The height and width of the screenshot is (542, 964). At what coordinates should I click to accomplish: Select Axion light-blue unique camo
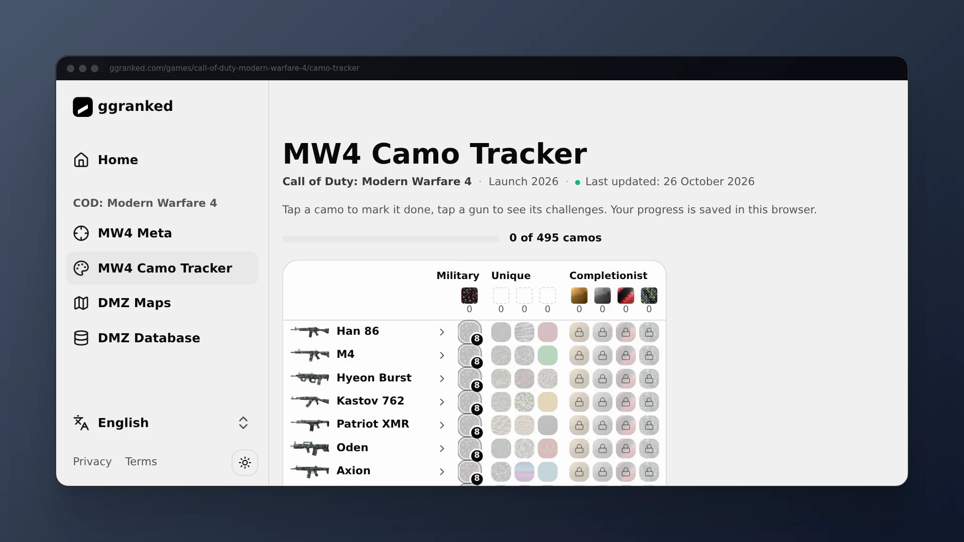[x=547, y=472]
